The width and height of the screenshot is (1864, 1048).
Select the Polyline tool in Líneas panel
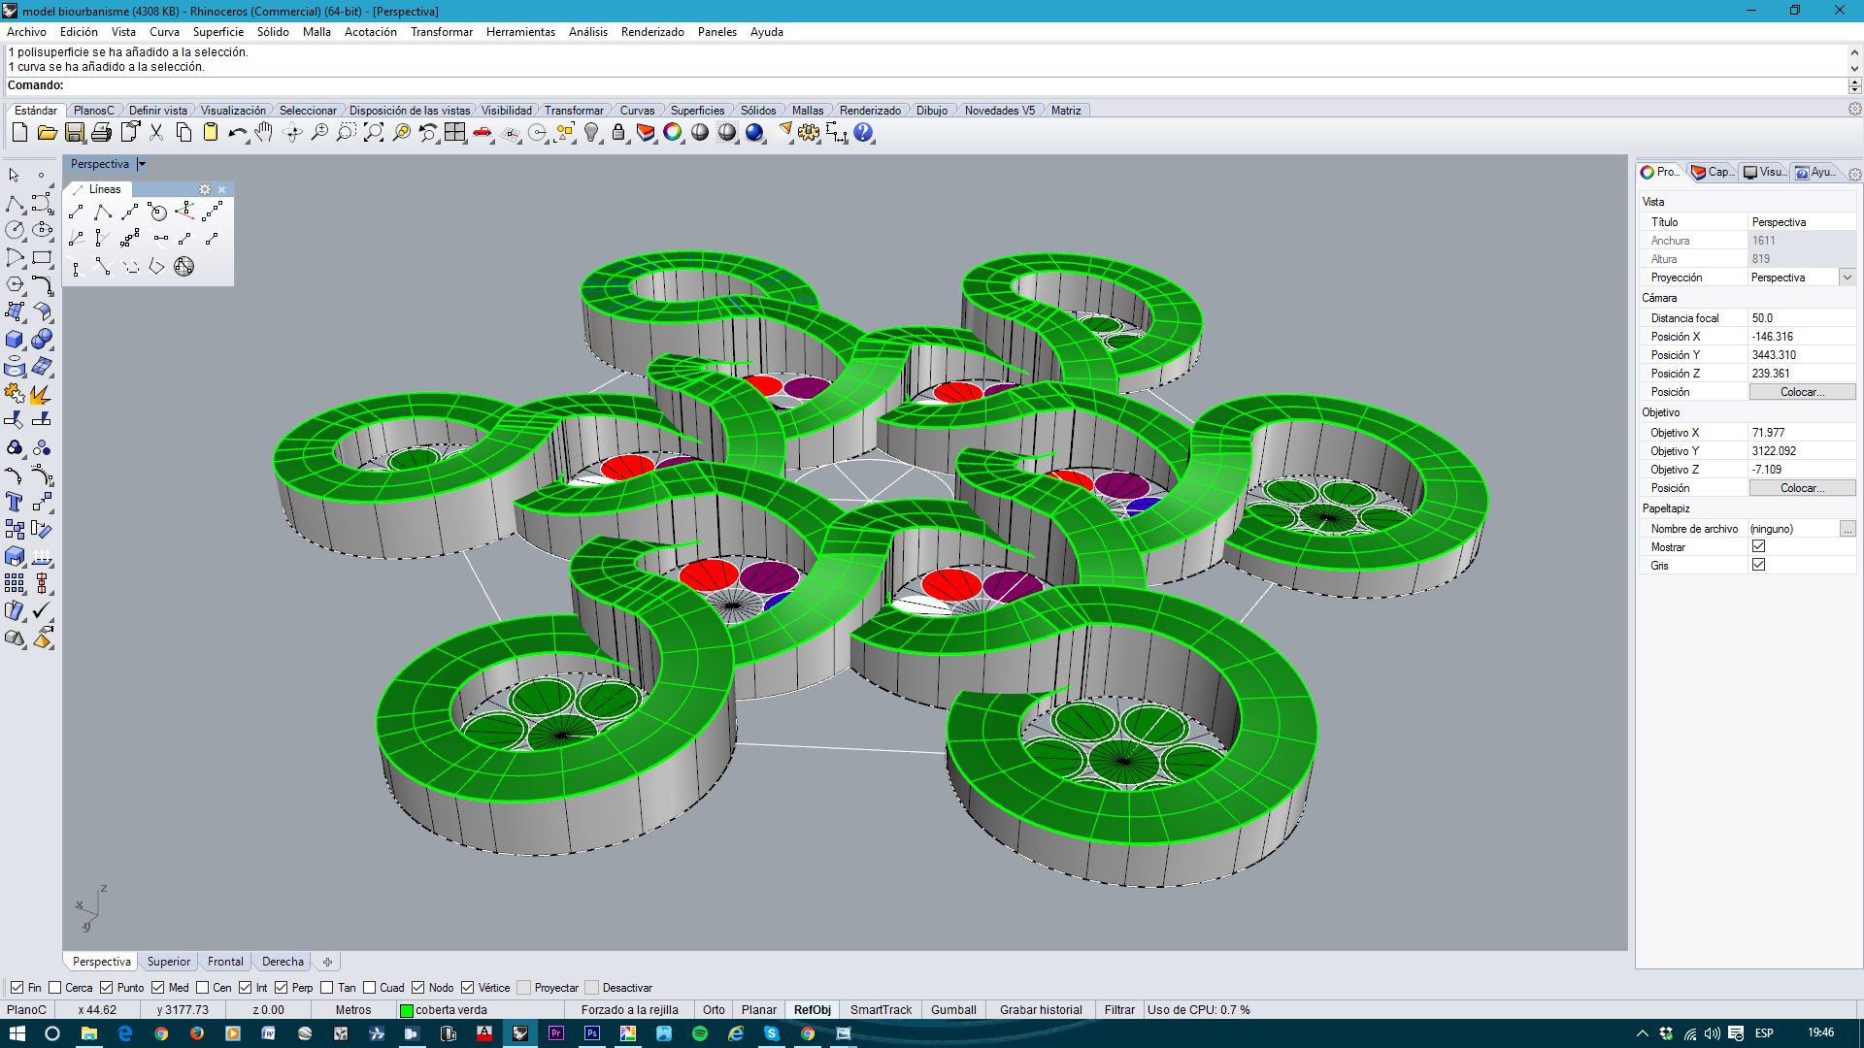point(103,212)
